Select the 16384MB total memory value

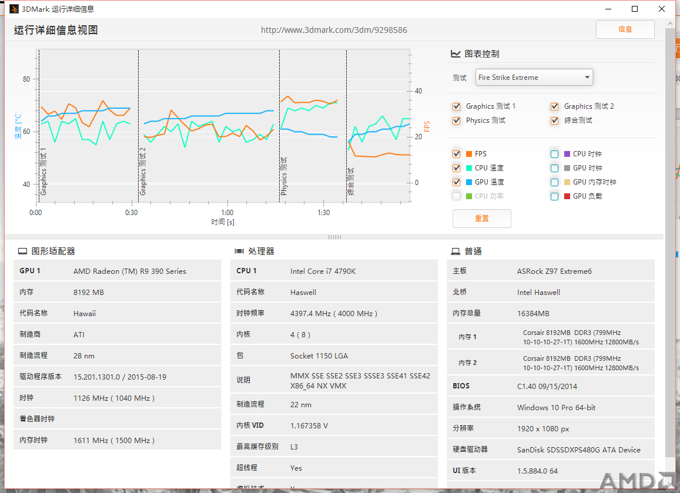click(533, 314)
